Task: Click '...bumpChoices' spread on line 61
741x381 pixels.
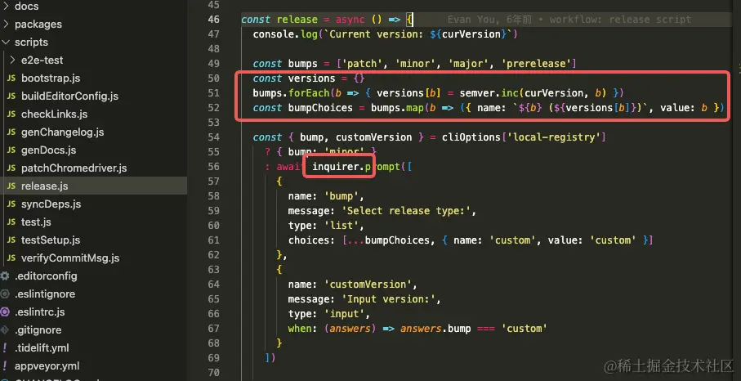Action: point(388,240)
